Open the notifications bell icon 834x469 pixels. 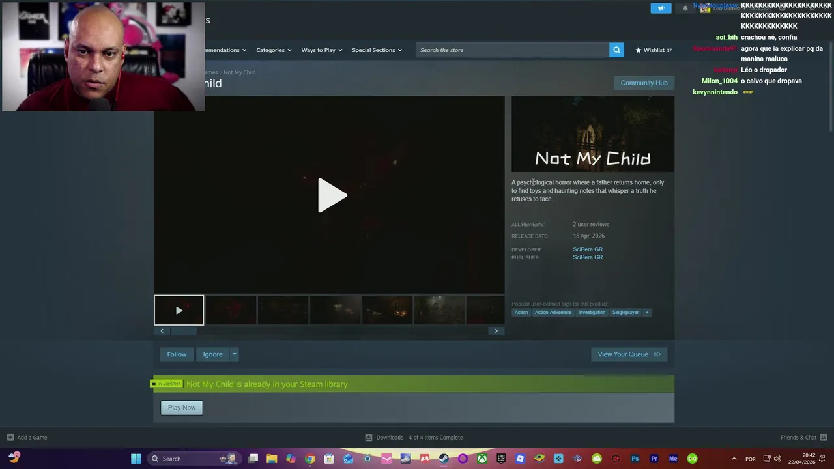[685, 8]
